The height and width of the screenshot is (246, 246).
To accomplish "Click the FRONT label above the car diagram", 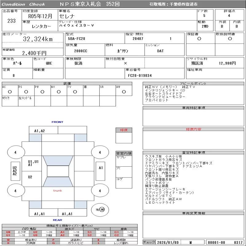I will [x=58, y=122].
